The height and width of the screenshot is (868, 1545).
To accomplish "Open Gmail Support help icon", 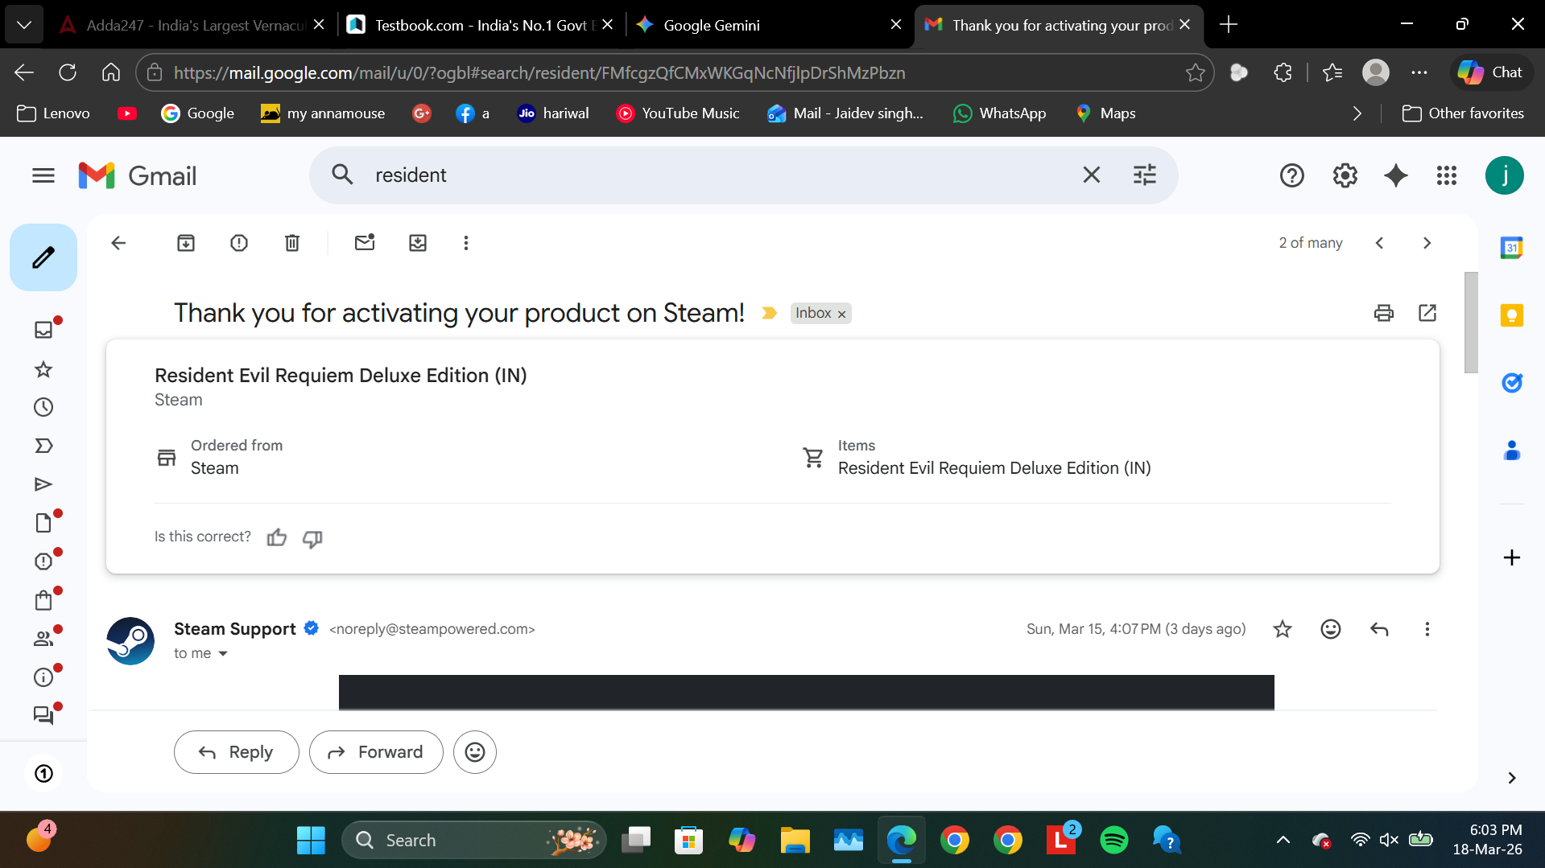I will (x=1292, y=175).
